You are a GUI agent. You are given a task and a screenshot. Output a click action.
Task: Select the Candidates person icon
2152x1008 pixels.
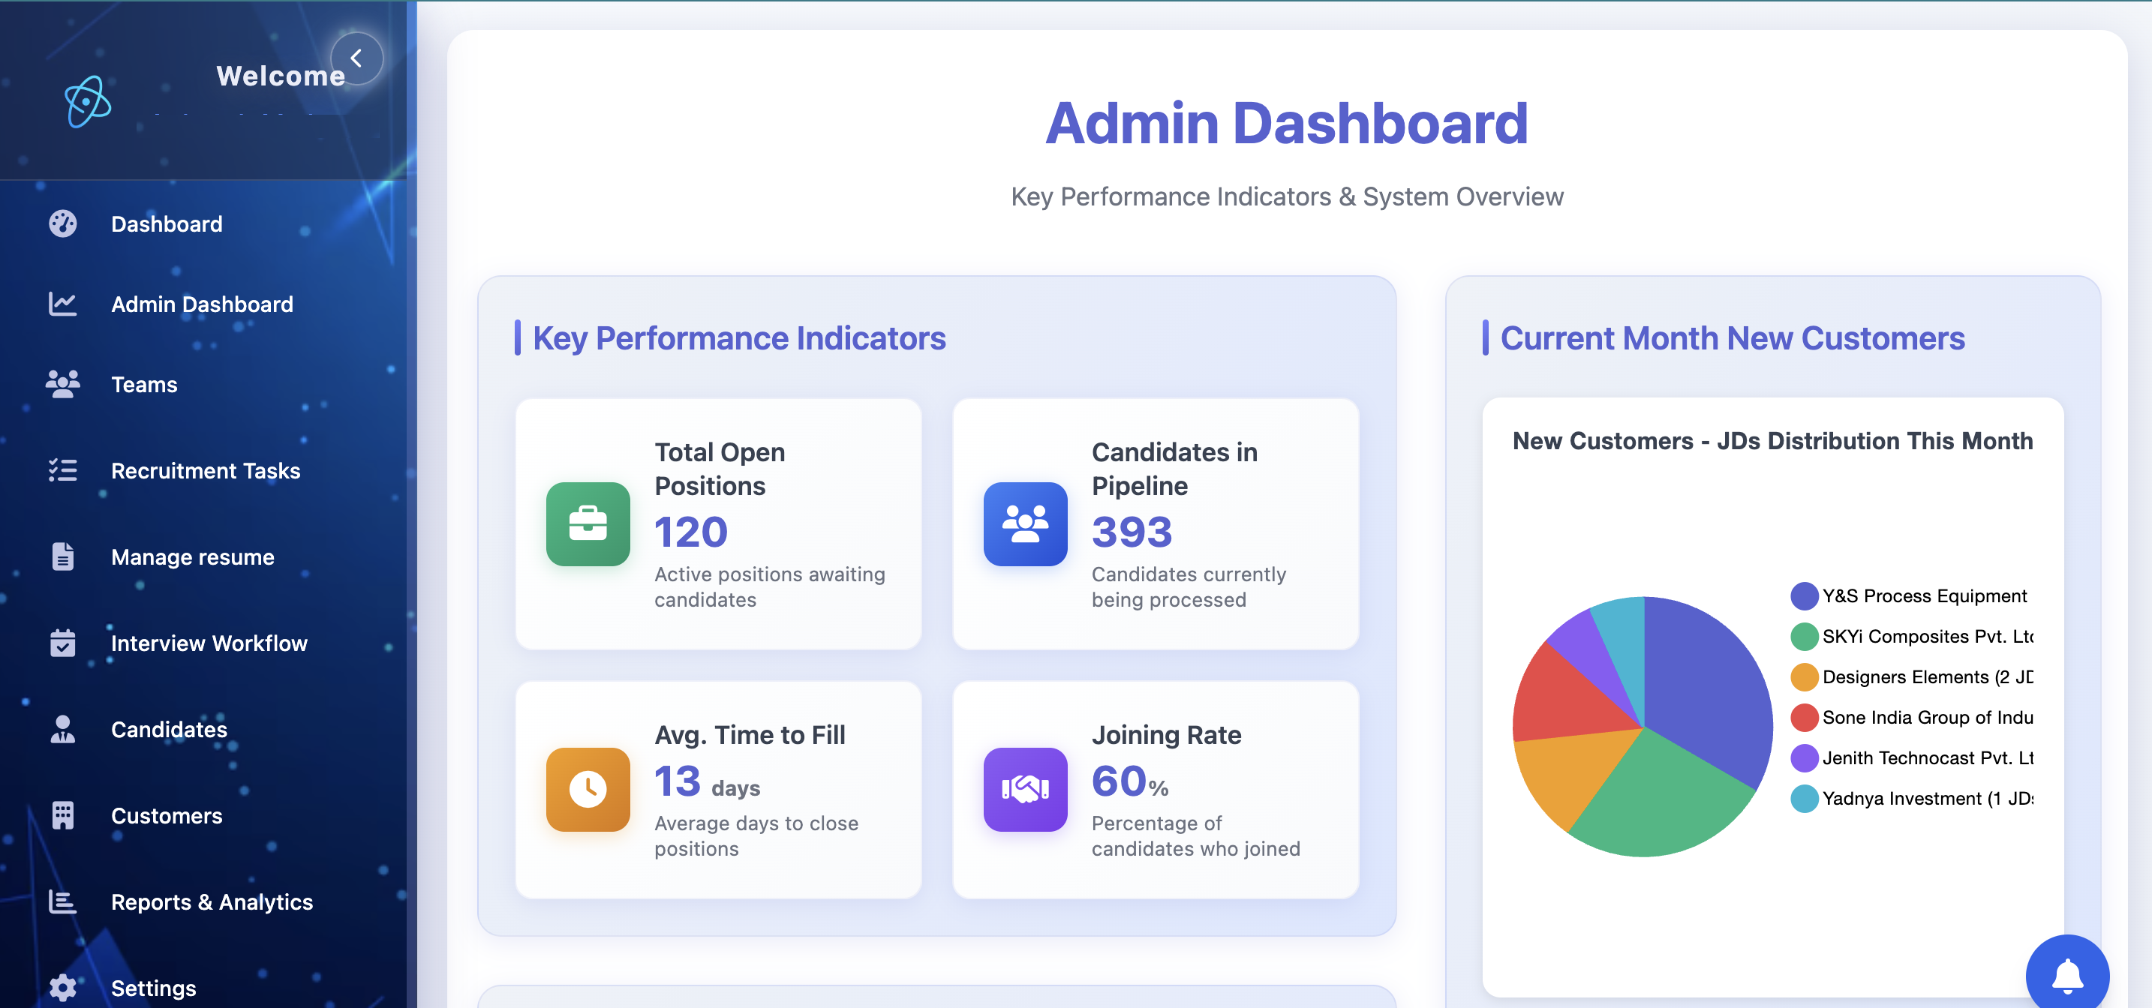(64, 730)
